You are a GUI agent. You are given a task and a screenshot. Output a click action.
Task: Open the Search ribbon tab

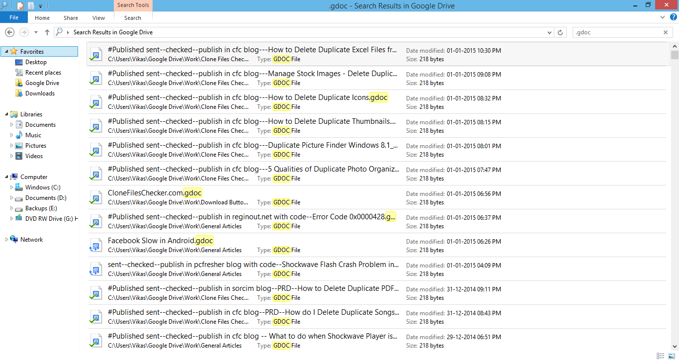click(133, 17)
